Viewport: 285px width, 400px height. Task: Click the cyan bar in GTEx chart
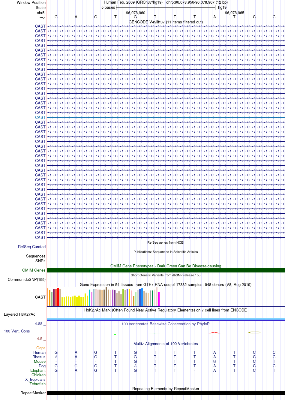(89, 298)
